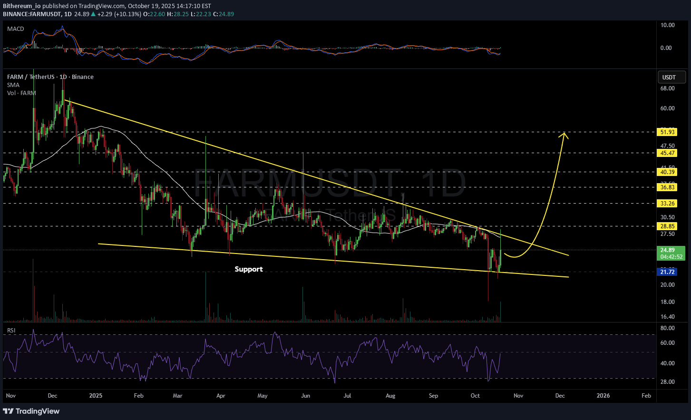This screenshot has width=691, height=420.
Task: Toggle the Vol · FARM indicator legend
Action: (x=21, y=93)
